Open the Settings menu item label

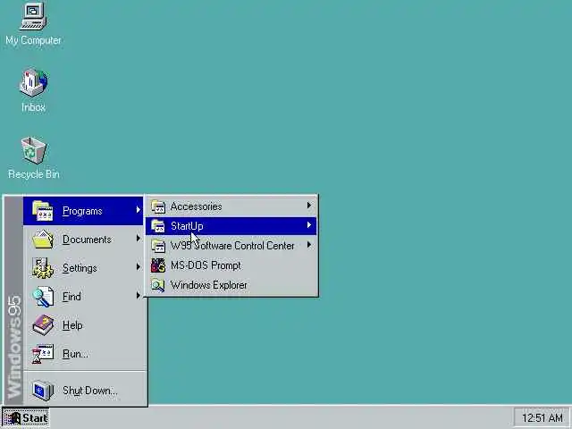point(80,268)
